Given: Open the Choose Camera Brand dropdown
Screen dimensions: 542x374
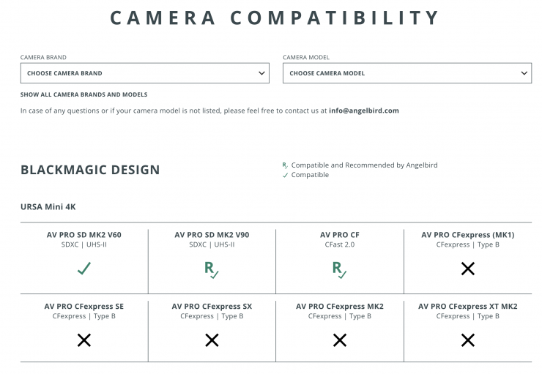Looking at the screenshot, I should [x=139, y=73].
